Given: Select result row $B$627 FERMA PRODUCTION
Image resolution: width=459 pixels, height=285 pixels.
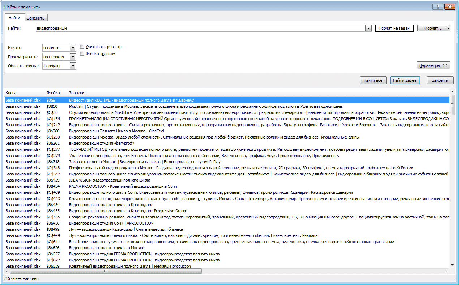Looking at the screenshot, I should coord(226,254).
